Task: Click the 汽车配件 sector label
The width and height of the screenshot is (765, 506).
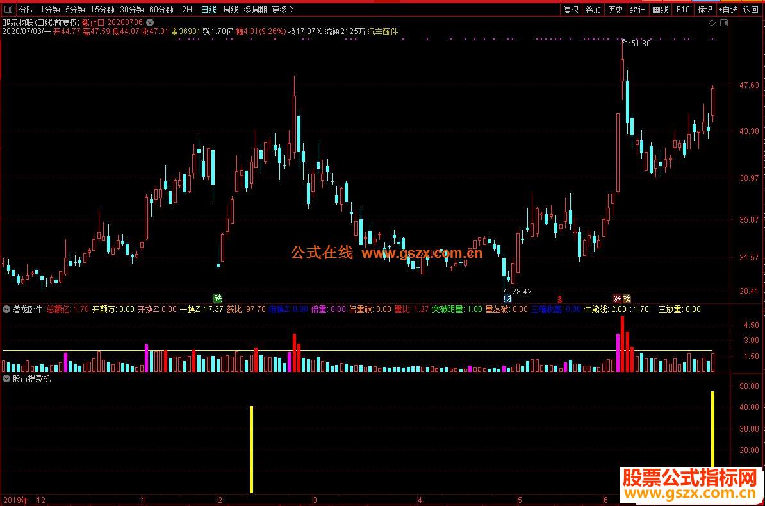Action: pos(383,32)
